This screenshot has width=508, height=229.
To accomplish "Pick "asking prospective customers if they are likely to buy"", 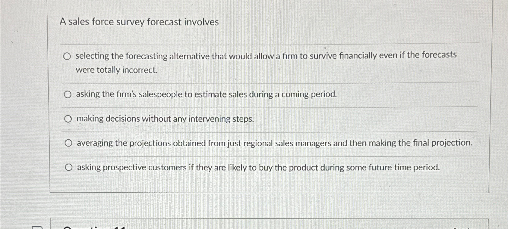I will (69, 167).
